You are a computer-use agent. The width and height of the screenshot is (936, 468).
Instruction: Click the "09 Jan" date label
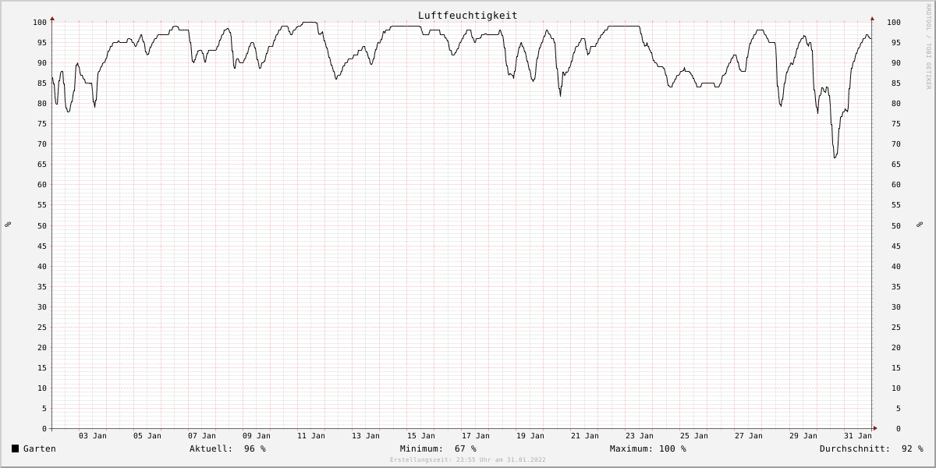pos(257,436)
